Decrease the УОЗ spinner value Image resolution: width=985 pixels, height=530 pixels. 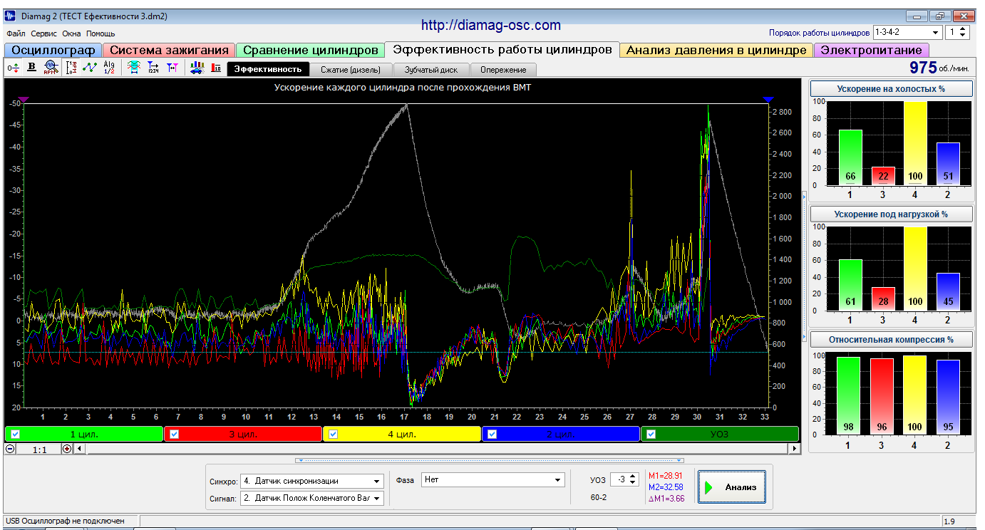tap(634, 484)
